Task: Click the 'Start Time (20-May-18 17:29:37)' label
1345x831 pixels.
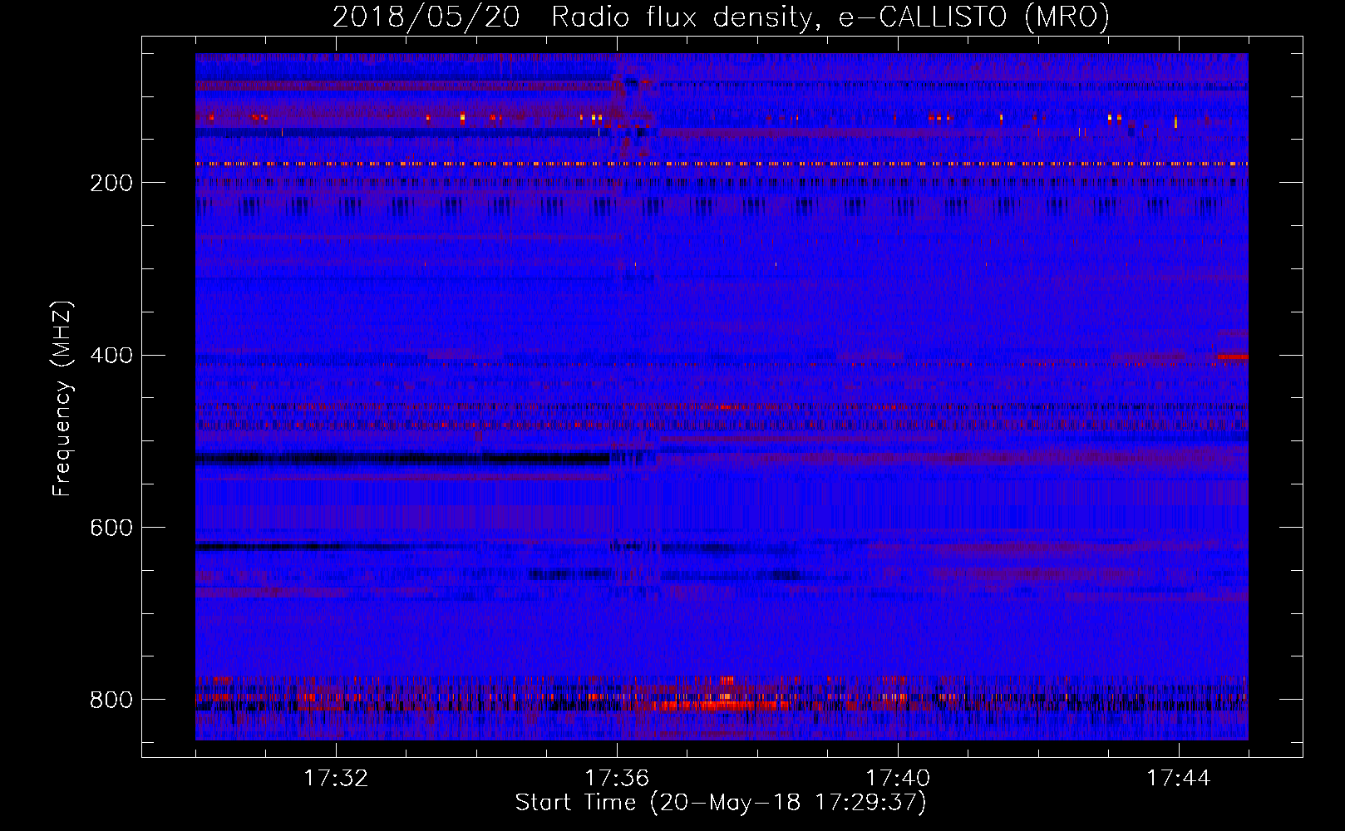Action: [721, 803]
